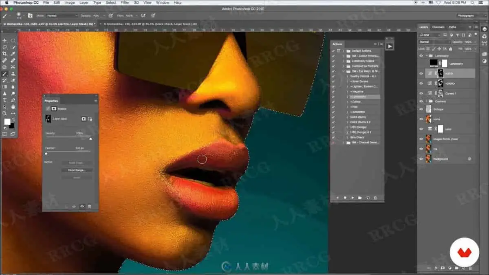This screenshot has height=275, width=489.
Task: Select the Horizontal Type tool
Action: point(5,100)
